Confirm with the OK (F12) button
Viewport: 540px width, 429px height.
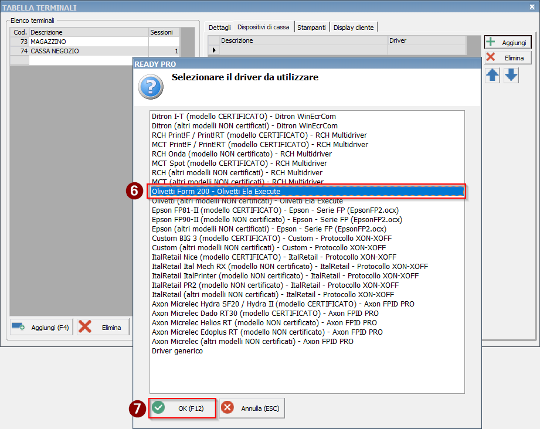click(x=183, y=408)
